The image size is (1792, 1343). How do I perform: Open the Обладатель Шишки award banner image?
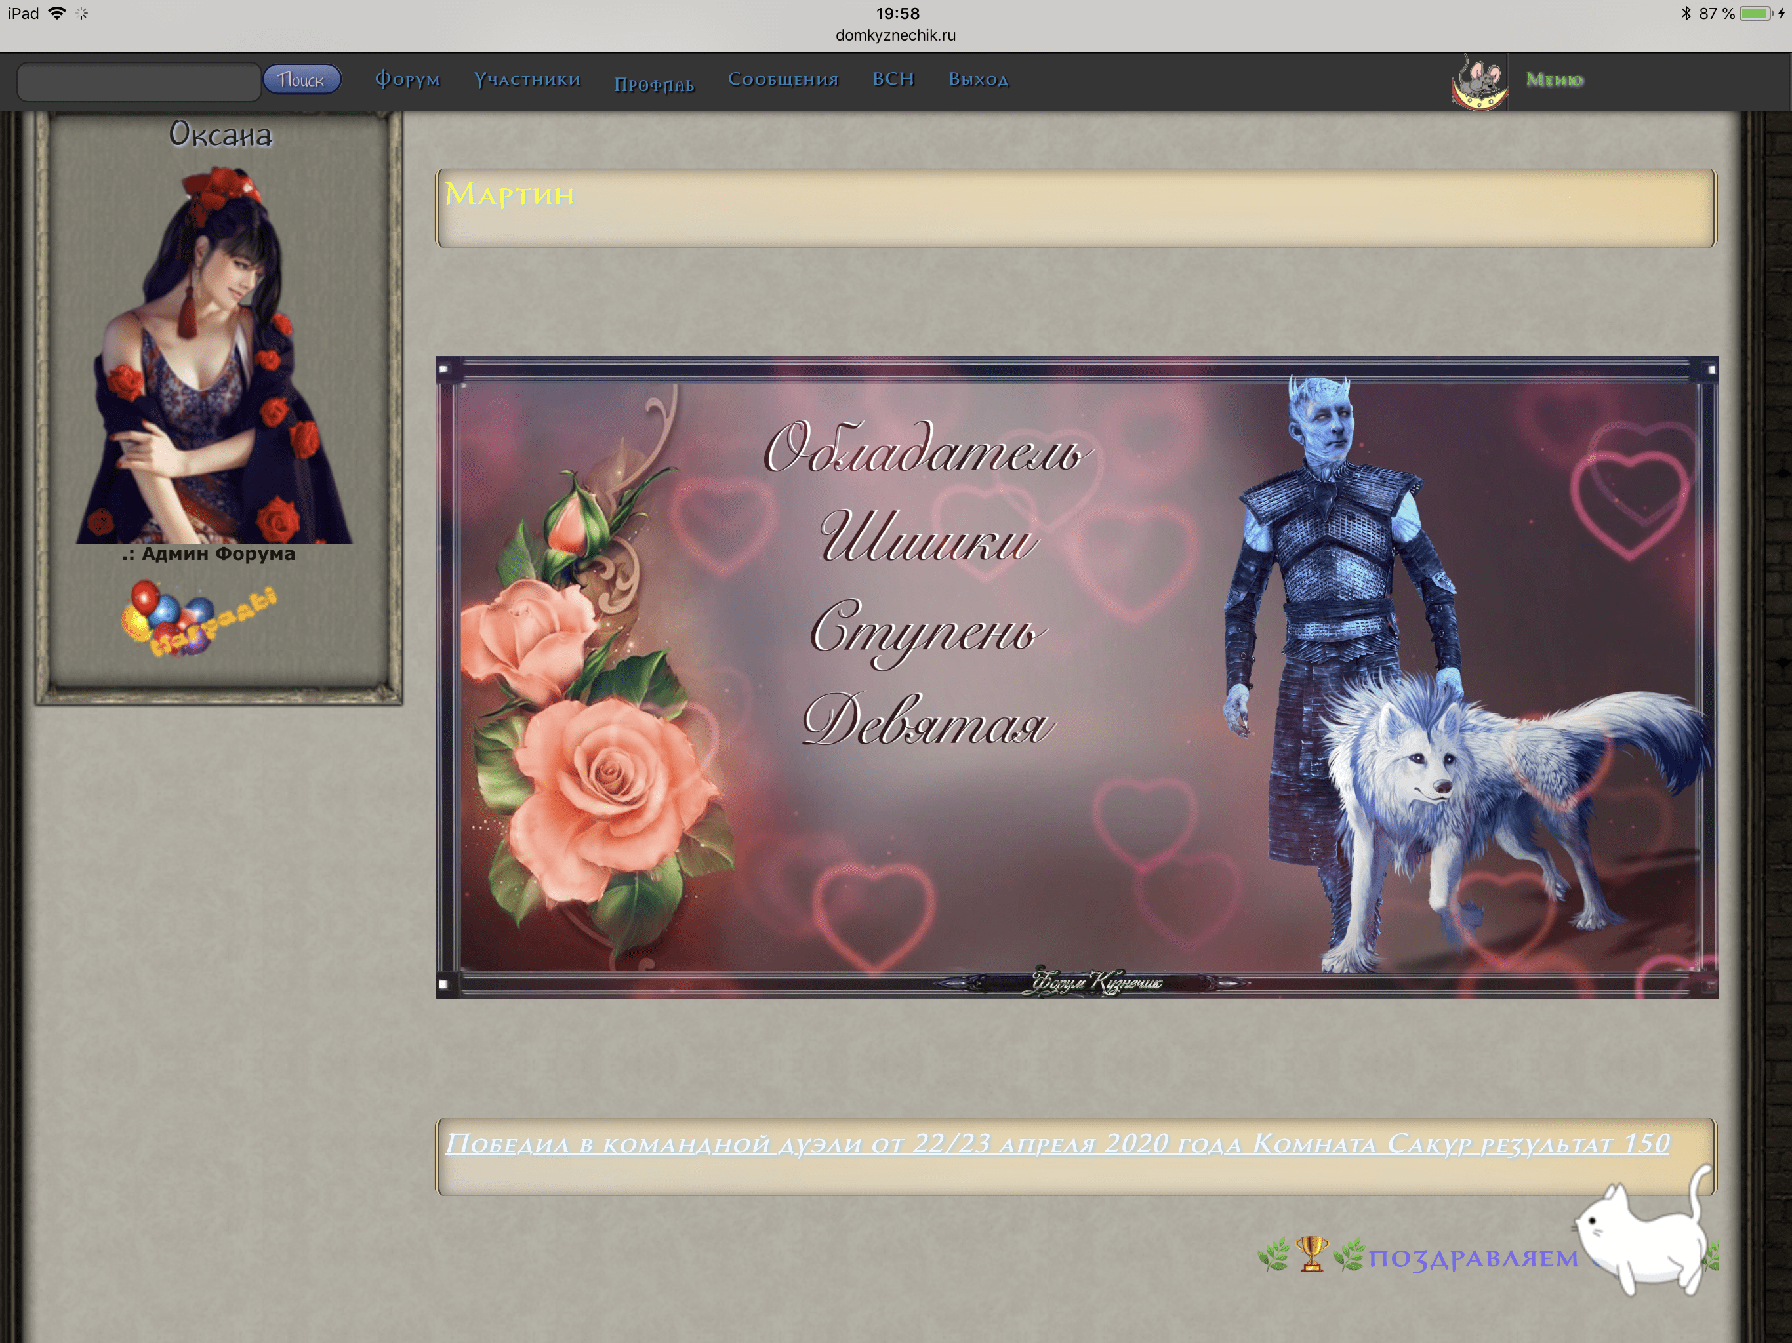tap(1076, 677)
